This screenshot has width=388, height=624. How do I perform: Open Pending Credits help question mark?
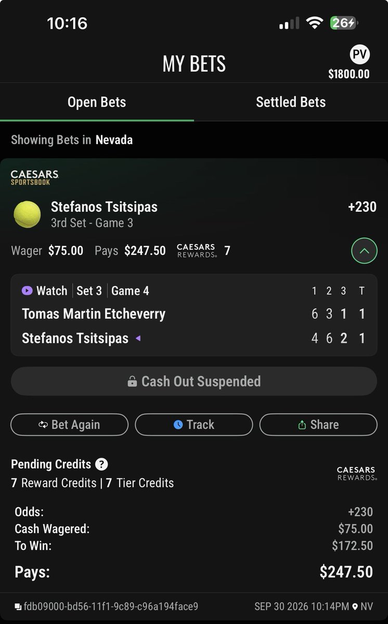pos(102,464)
